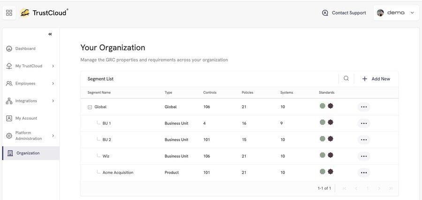This screenshot has width=422, height=200.
Task: Click the TrustCloud logo
Action: coord(44,13)
